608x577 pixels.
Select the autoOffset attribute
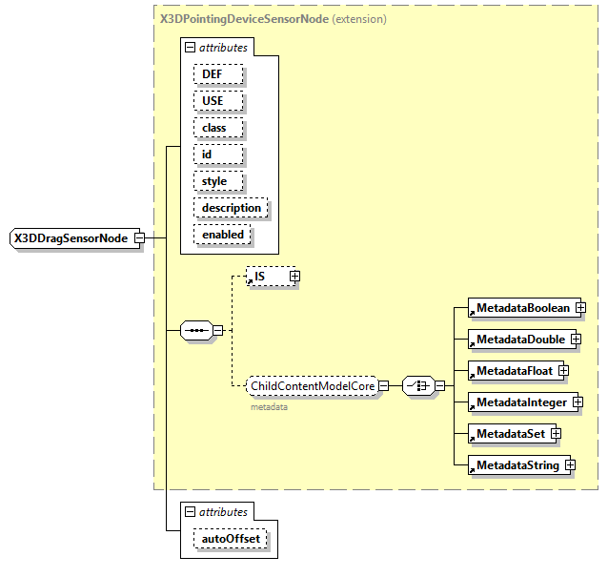[231, 539]
